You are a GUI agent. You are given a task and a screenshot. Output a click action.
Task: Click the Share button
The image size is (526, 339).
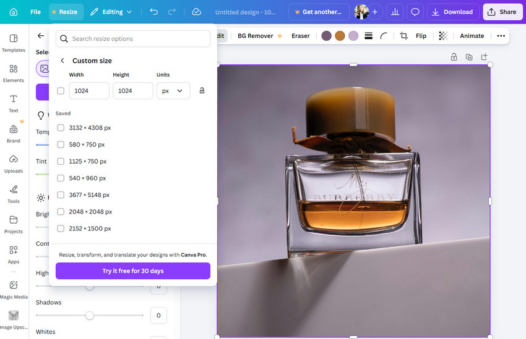(502, 12)
